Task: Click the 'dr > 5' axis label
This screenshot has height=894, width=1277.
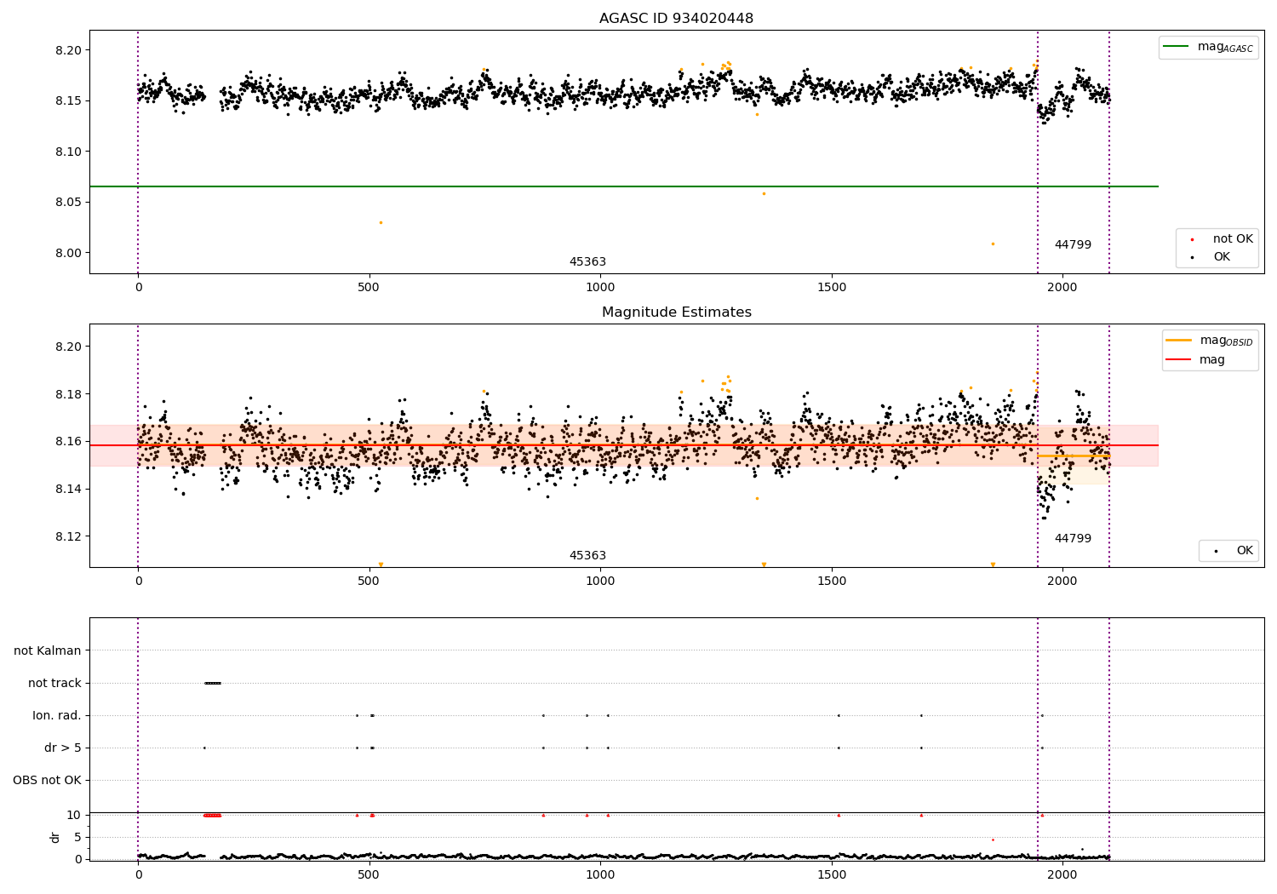Action: 63,748
